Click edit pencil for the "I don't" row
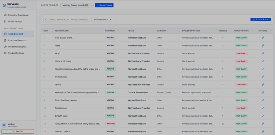Image resolution: width=275 pixels, height=135 pixels. pos(263,84)
